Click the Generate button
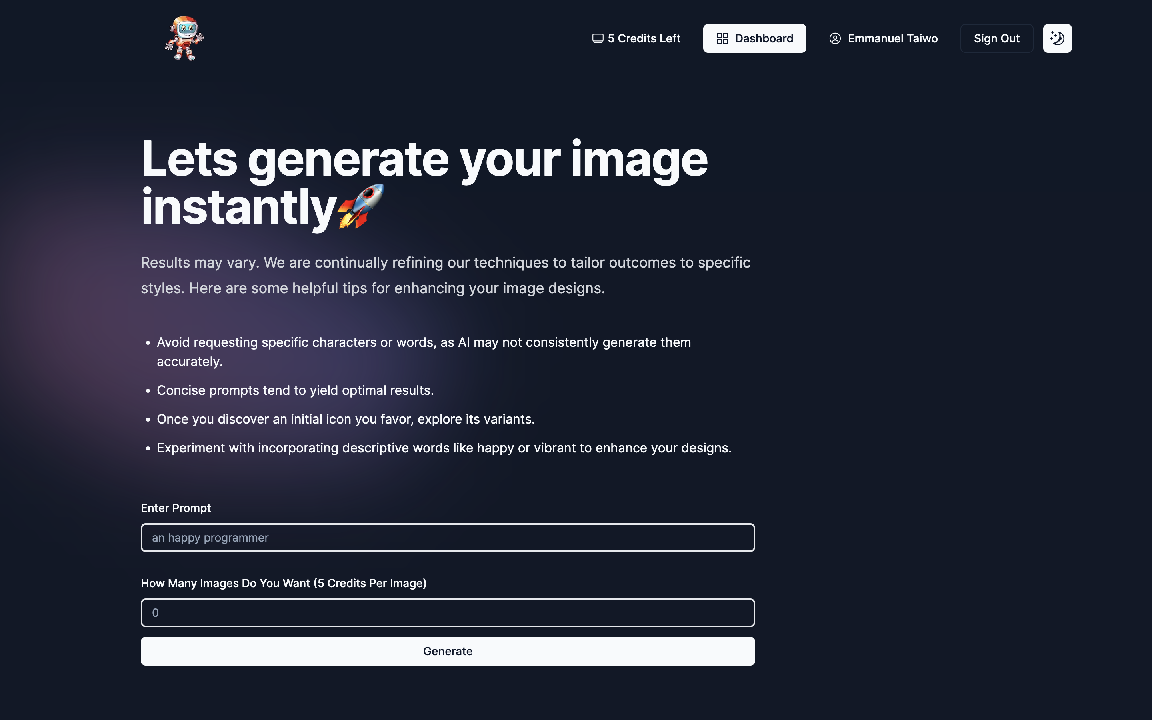Viewport: 1152px width, 720px height. click(x=448, y=650)
